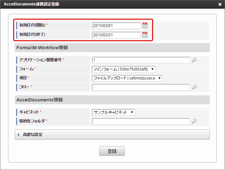Click the empty フロー input field
This screenshot has height=170, width=225.
141,87
